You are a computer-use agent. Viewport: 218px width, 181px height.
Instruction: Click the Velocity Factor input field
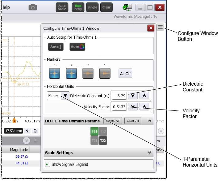click(119, 107)
